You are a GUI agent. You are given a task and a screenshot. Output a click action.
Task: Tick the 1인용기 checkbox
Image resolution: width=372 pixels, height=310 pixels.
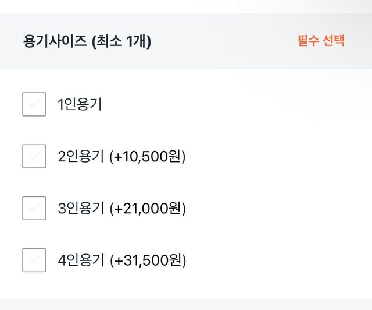click(x=34, y=104)
